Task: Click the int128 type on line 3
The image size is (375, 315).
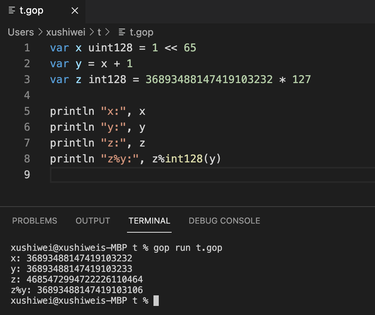Action: tap(107, 80)
